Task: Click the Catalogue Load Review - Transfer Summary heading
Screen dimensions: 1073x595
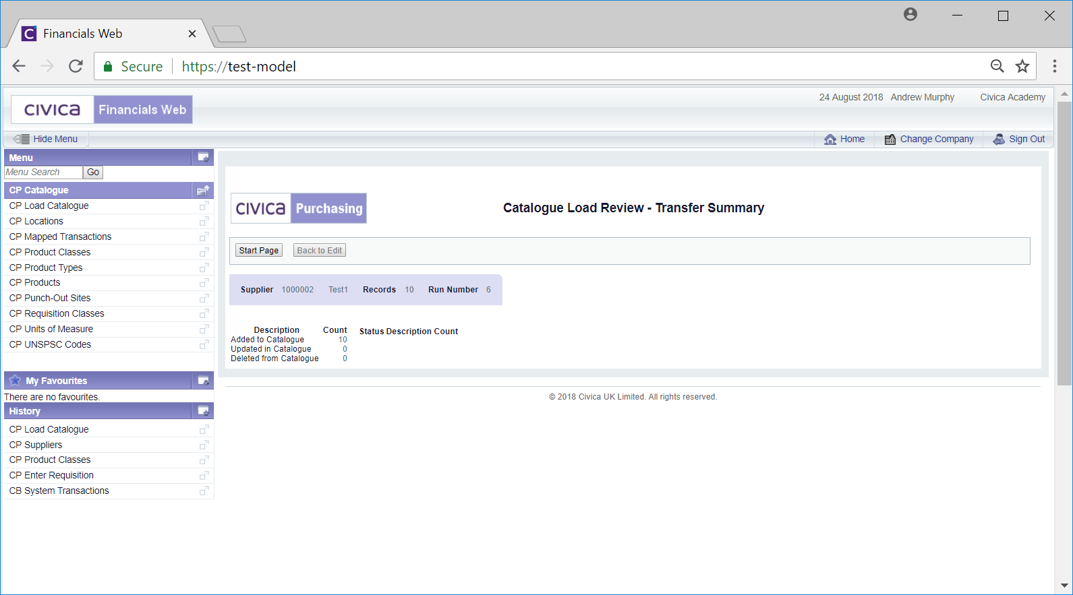Action: click(634, 208)
